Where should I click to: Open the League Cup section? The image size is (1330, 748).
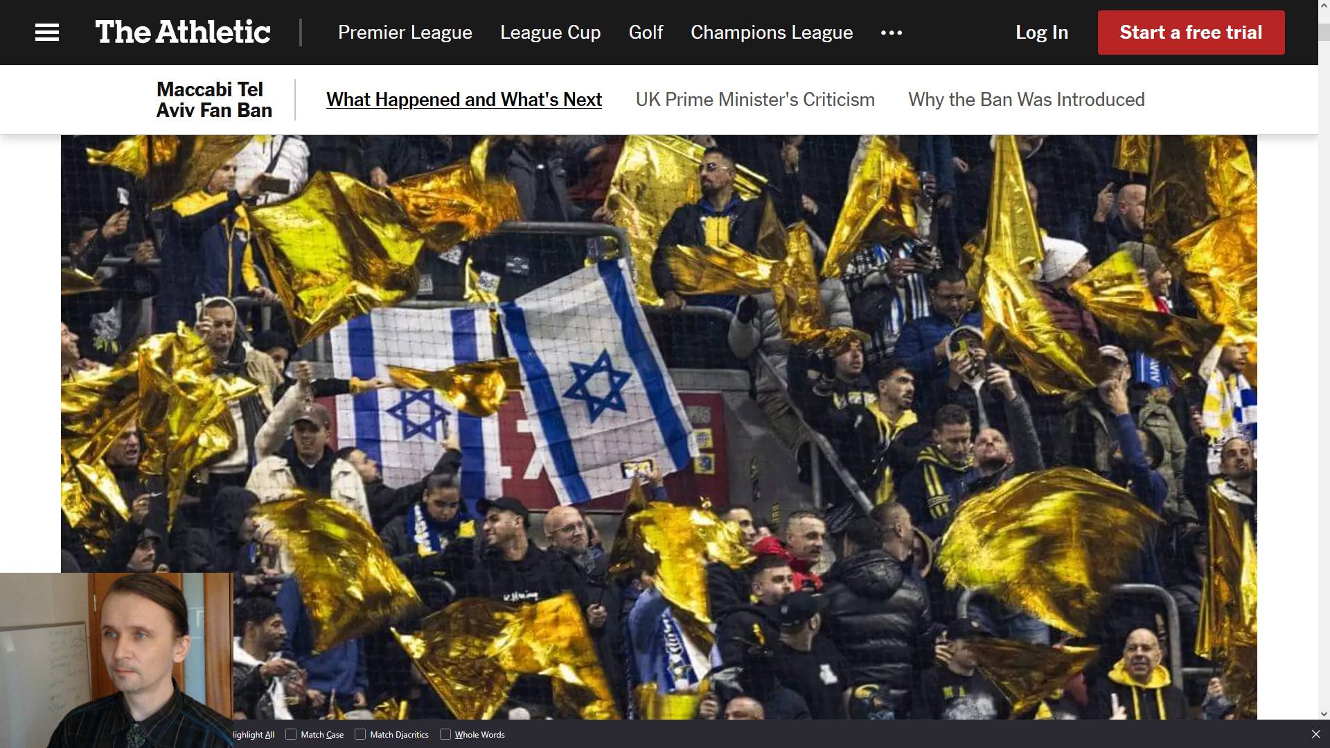[551, 33]
